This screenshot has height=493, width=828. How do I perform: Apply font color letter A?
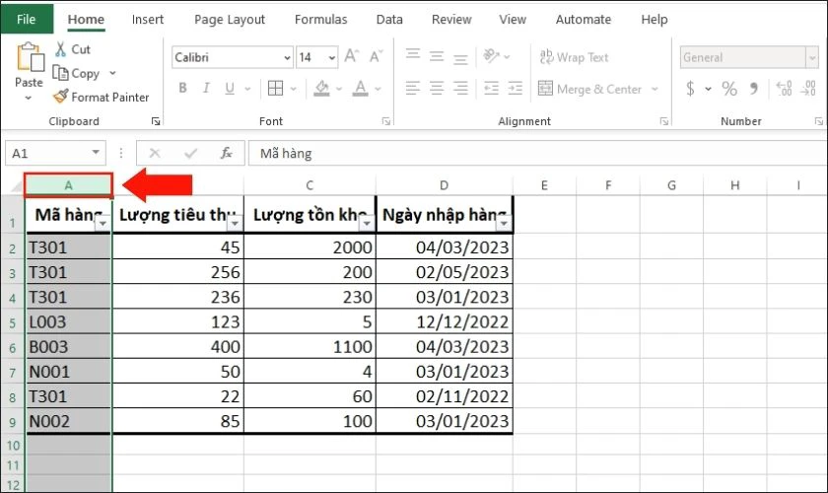(360, 88)
